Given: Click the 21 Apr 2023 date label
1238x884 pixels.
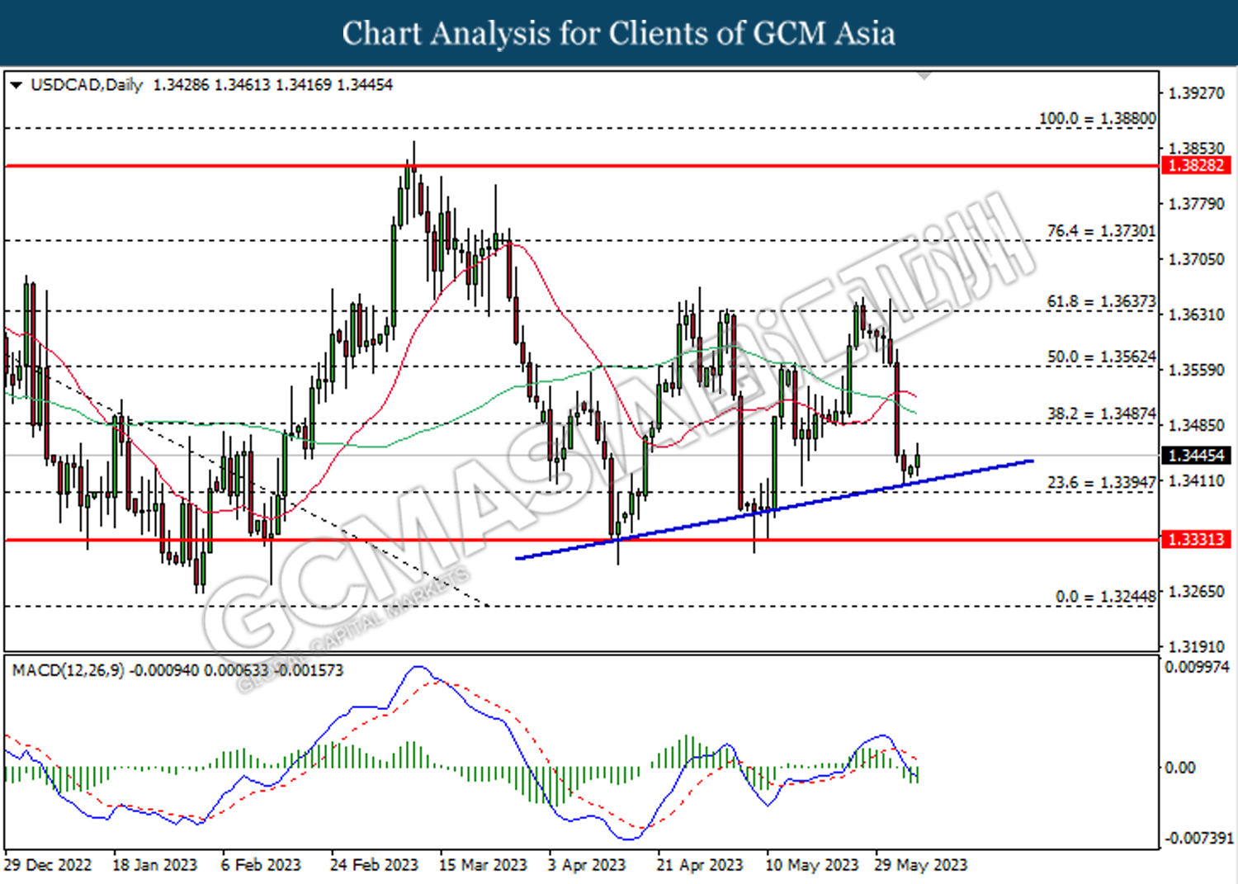Looking at the screenshot, I should (700, 865).
